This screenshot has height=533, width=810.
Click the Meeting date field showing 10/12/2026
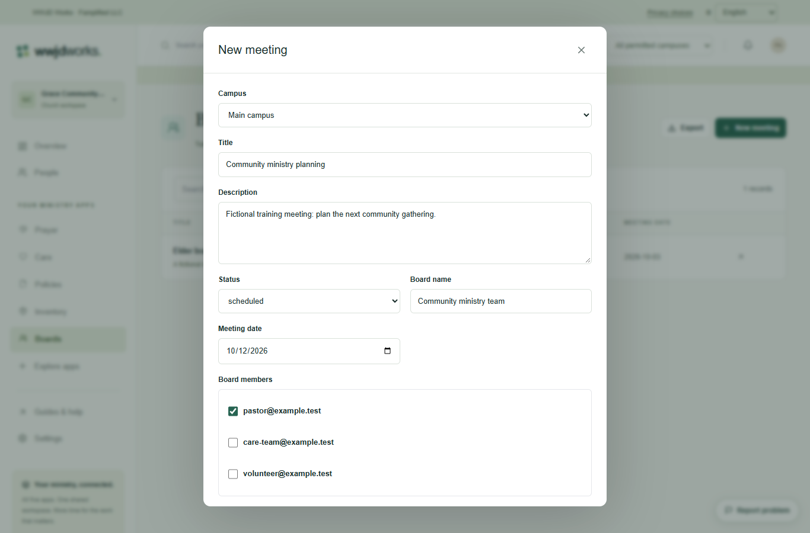pyautogui.click(x=309, y=351)
